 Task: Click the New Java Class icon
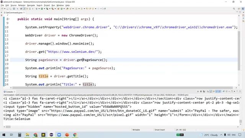61,9
